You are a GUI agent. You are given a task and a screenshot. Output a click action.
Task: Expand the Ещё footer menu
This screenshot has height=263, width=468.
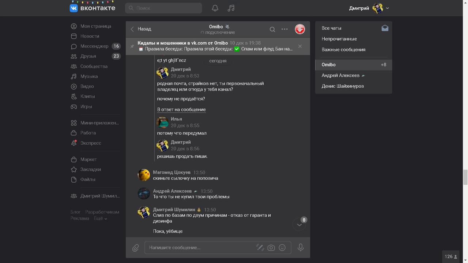pyautogui.click(x=100, y=218)
